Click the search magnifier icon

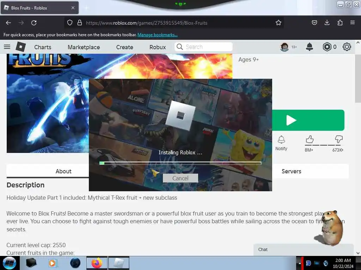click(180, 47)
